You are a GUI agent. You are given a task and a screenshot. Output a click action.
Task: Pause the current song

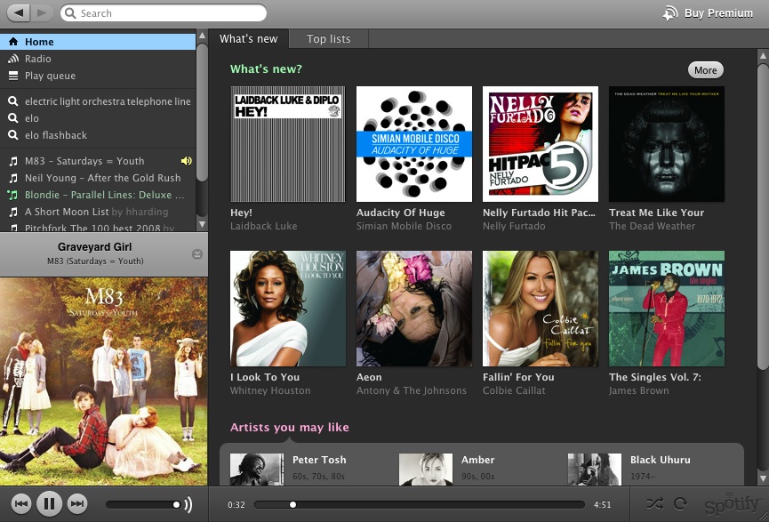(50, 504)
